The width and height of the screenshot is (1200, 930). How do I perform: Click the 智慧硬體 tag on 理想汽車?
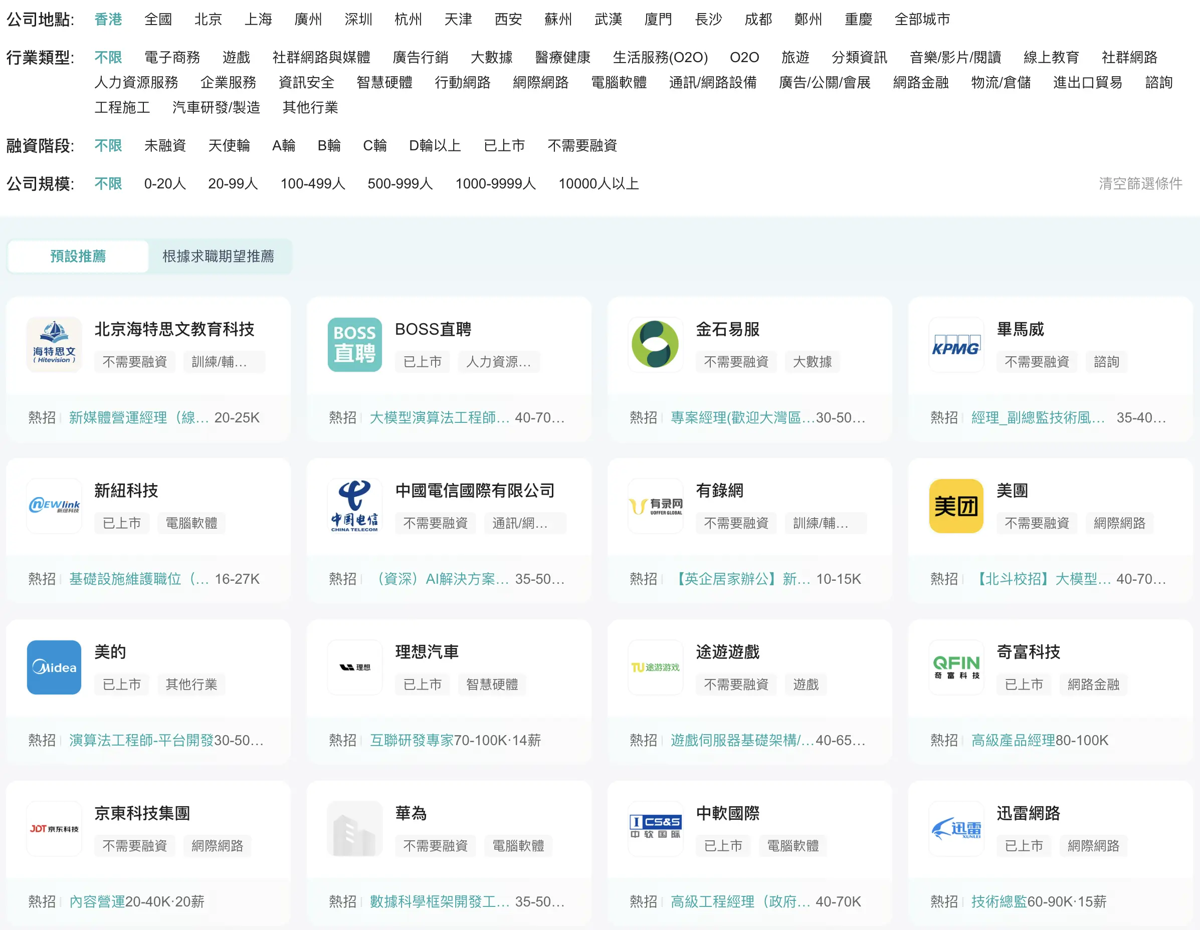tap(492, 684)
